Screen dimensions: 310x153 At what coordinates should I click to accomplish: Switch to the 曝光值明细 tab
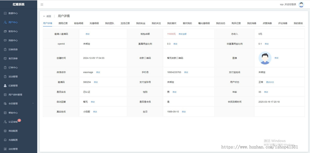(x=204, y=23)
